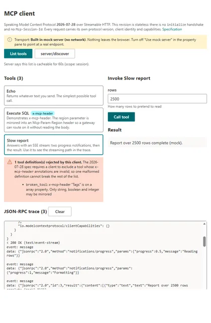The height and width of the screenshot is (323, 211).
Task: Click the broken_tool rejection bullet text
Action: (62, 189)
